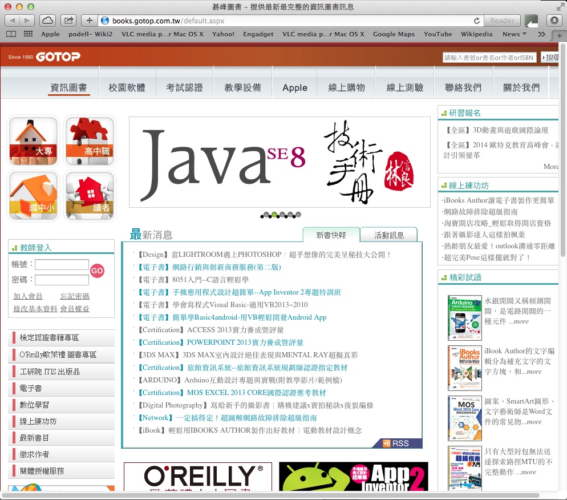The height and width of the screenshot is (500, 567).
Task: Add bookmark with the plus button
Action: [90, 21]
